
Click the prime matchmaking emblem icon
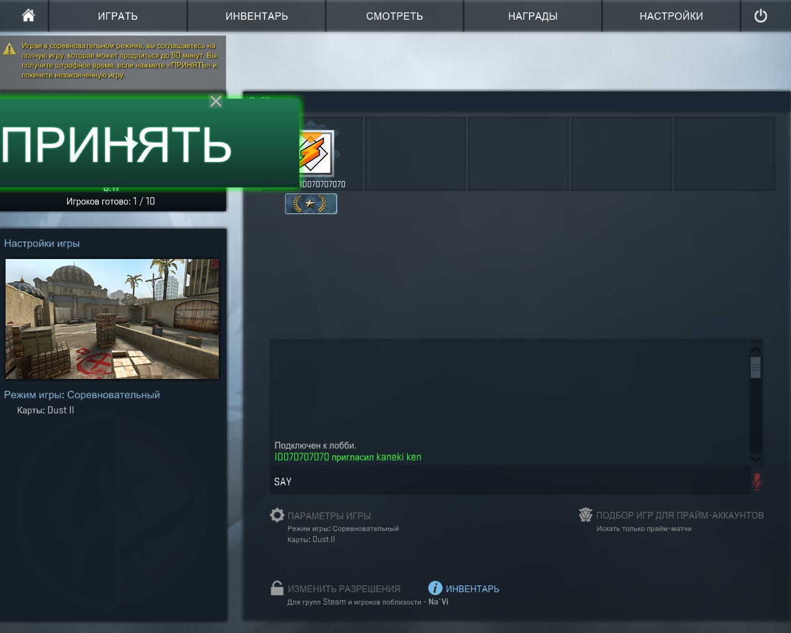[585, 515]
